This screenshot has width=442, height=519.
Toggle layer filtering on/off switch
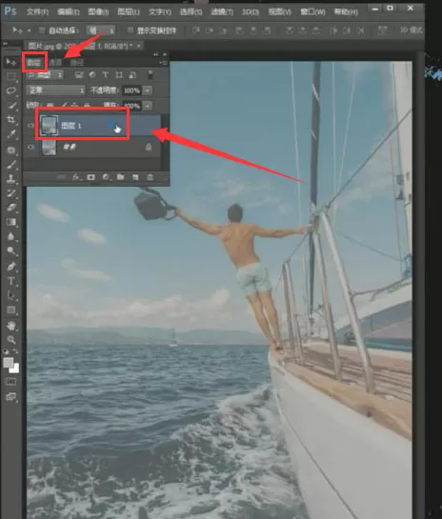(151, 74)
